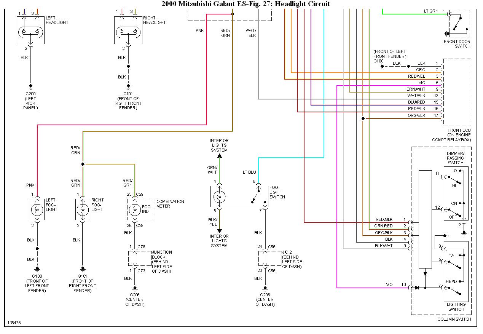
Task: Click the ORG label at ECU pin 2
Action: coord(421,70)
